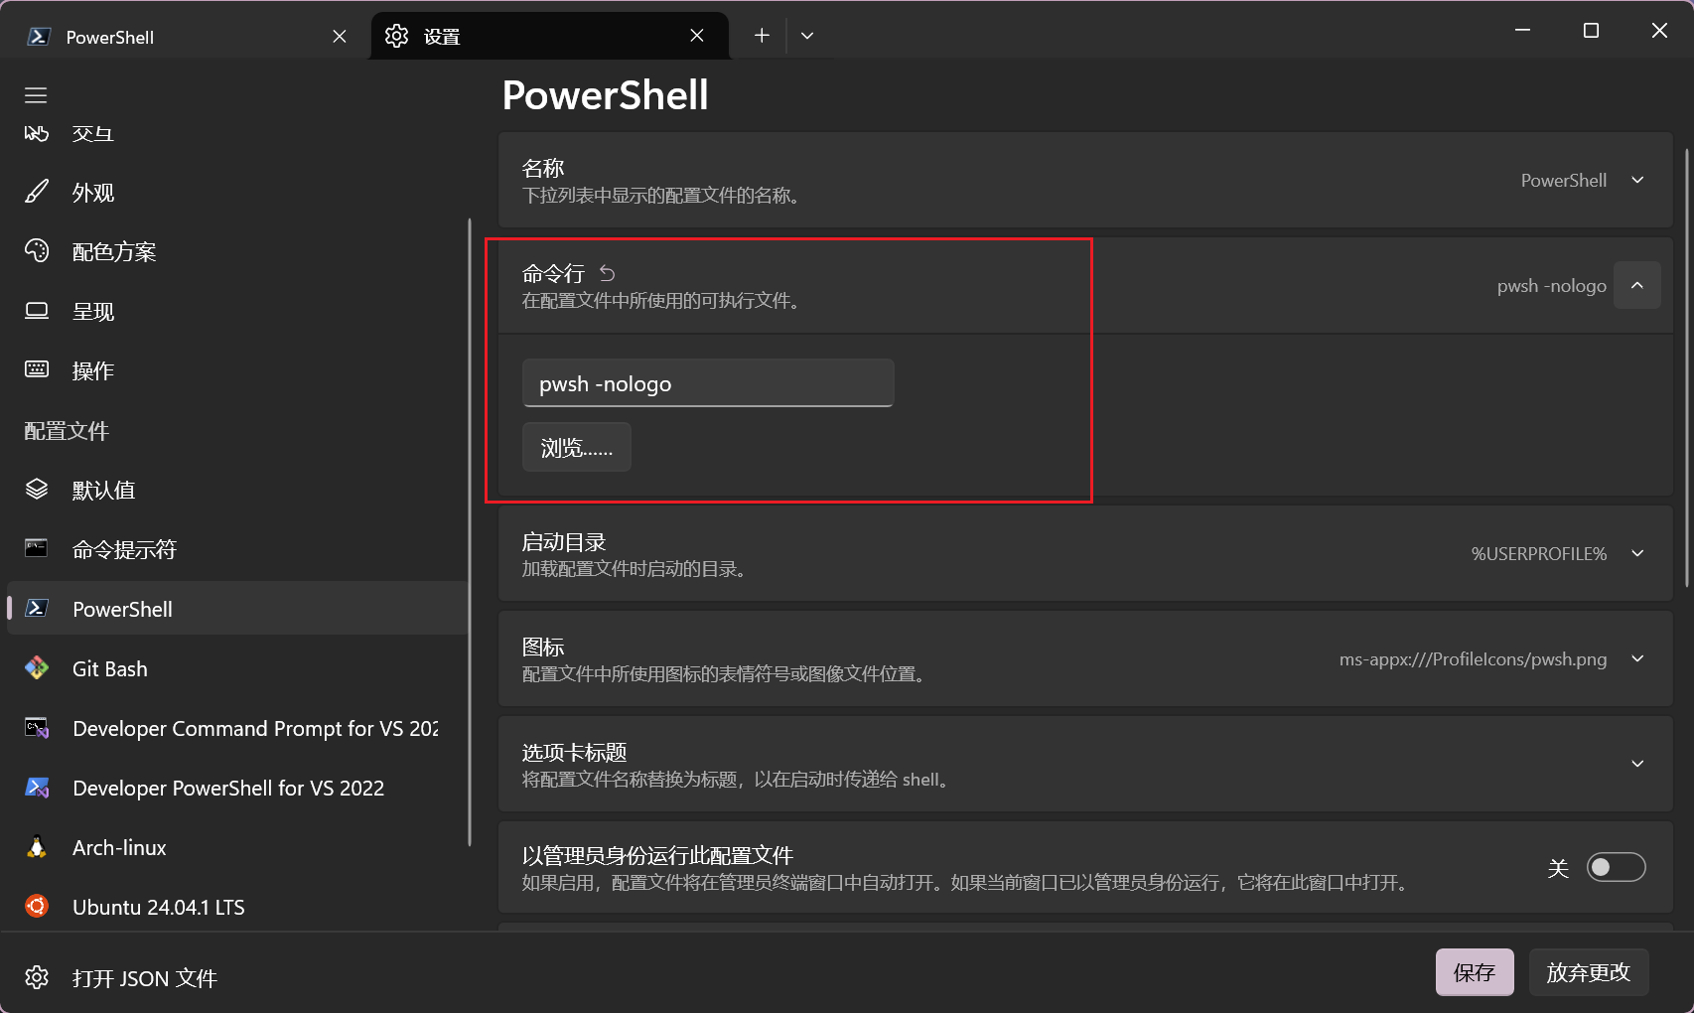Open a new tab with the plus button
The width and height of the screenshot is (1694, 1013).
[762, 36]
